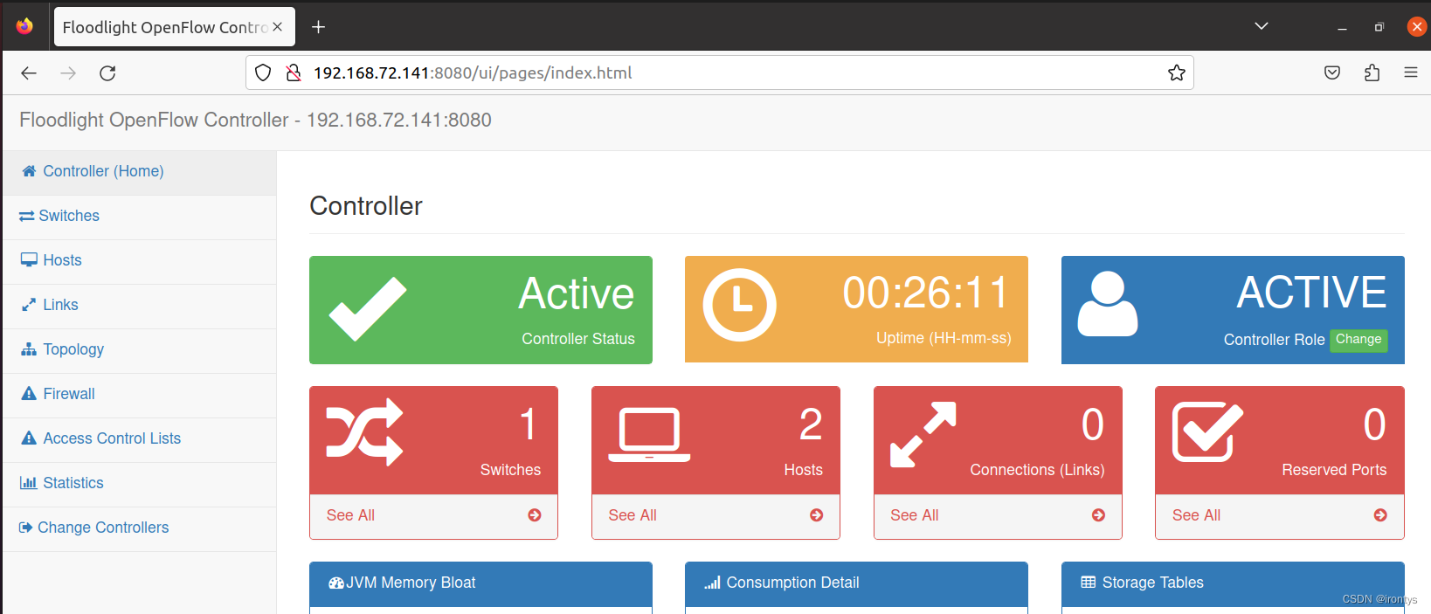Click See All under Connections (Links) card
This screenshot has height=614, width=1431.
coord(915,515)
